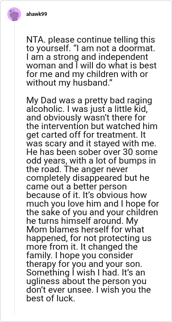Screen dimensions: 172x322
Task: Click the line "completely disappeared but he"
Action: [88, 178]
